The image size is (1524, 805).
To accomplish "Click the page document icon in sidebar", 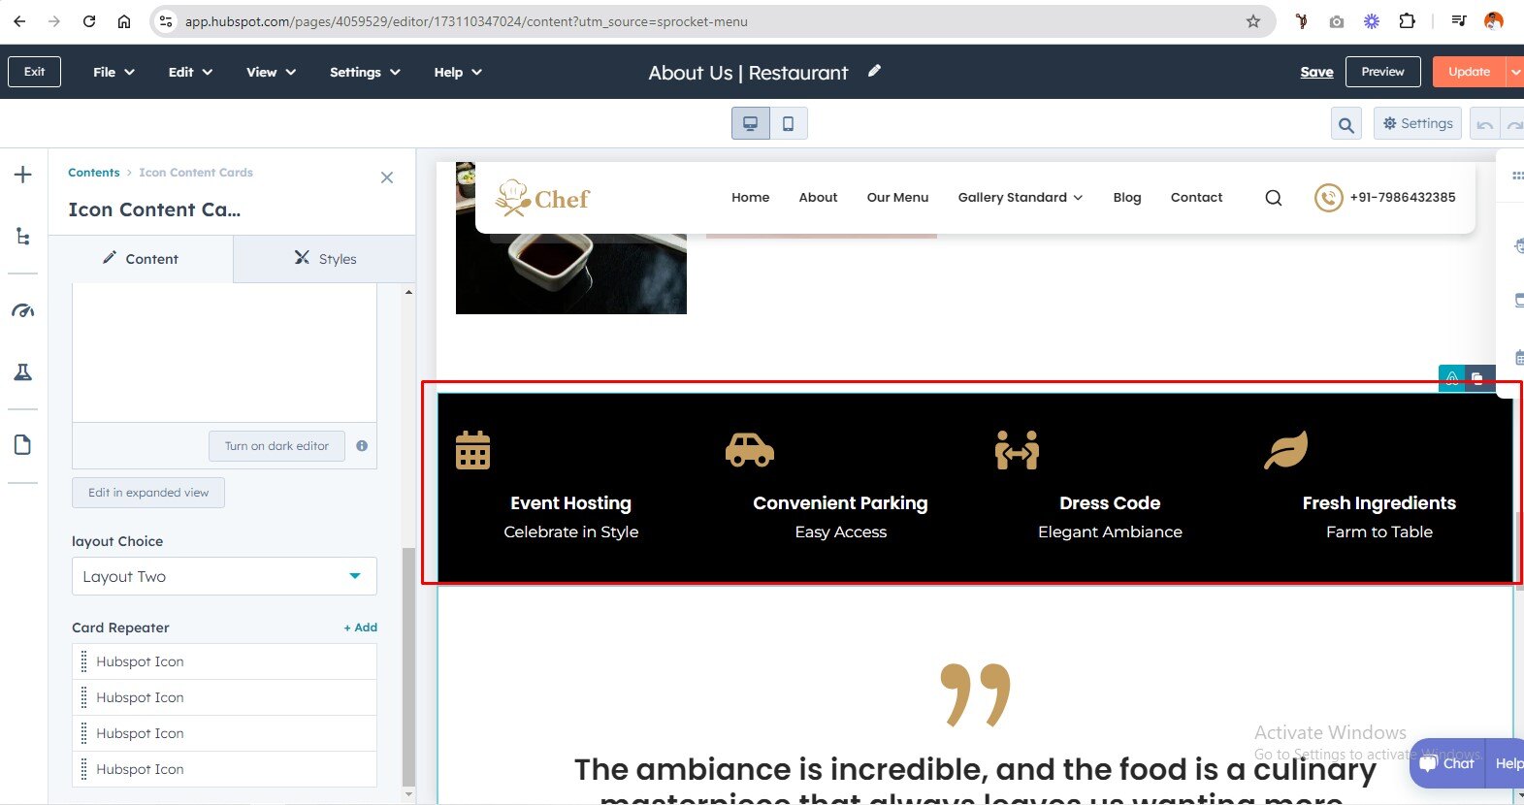I will tap(23, 445).
